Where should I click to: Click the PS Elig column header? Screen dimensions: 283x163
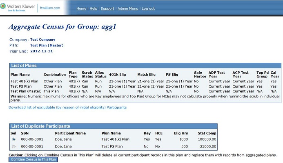pyautogui.click(x=172, y=75)
